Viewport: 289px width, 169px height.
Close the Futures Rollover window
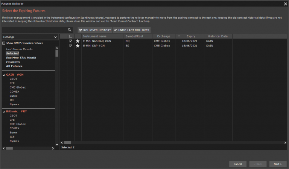pos(285,3)
